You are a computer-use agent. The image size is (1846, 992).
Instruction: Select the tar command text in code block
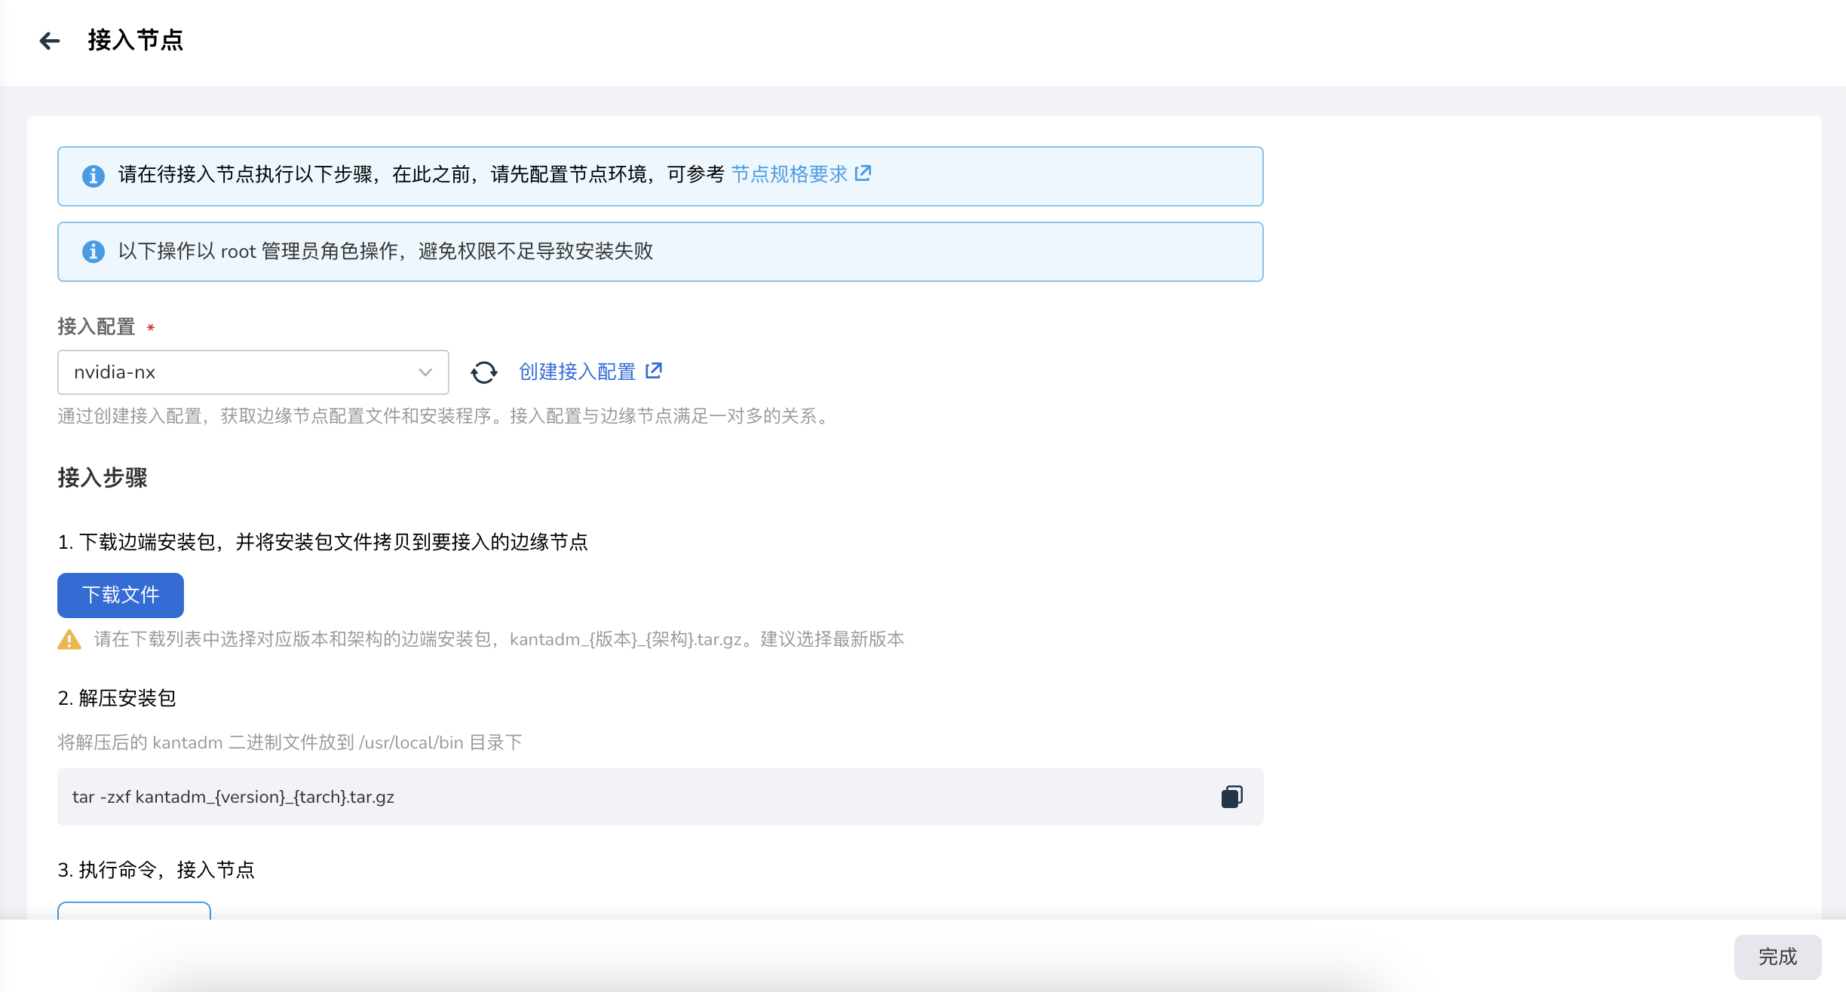click(232, 796)
